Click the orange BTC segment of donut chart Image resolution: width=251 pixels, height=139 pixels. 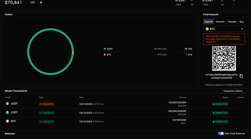coord(73,52)
